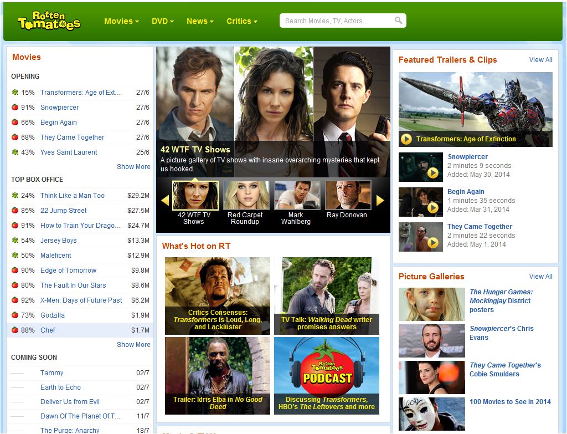Open the Rotten Tomatoes Podcast tile

tap(326, 375)
